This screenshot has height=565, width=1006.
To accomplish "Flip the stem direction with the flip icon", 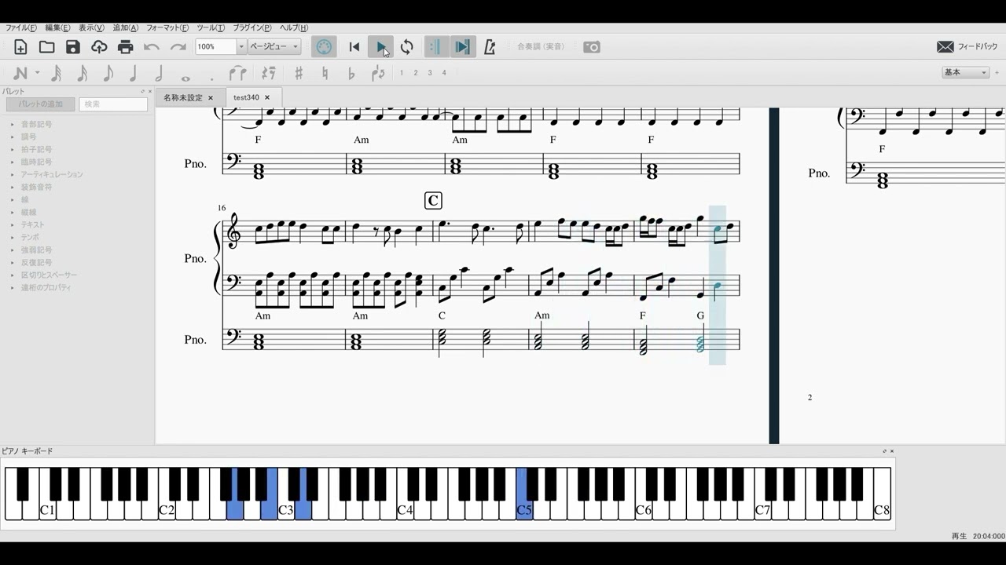I will click(378, 73).
